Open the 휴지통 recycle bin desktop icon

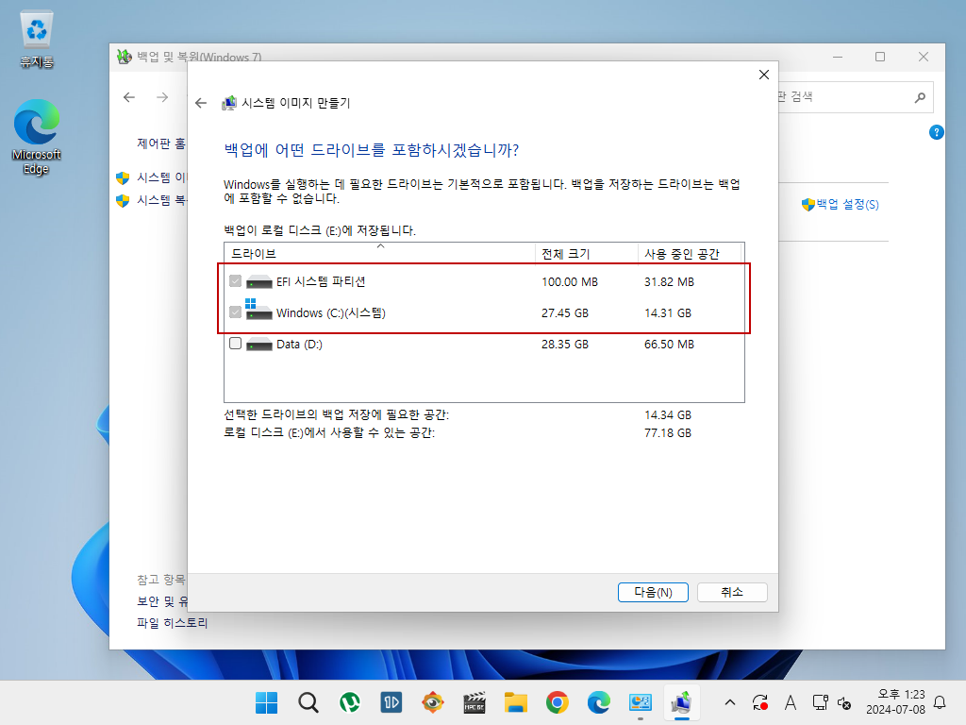(x=37, y=39)
